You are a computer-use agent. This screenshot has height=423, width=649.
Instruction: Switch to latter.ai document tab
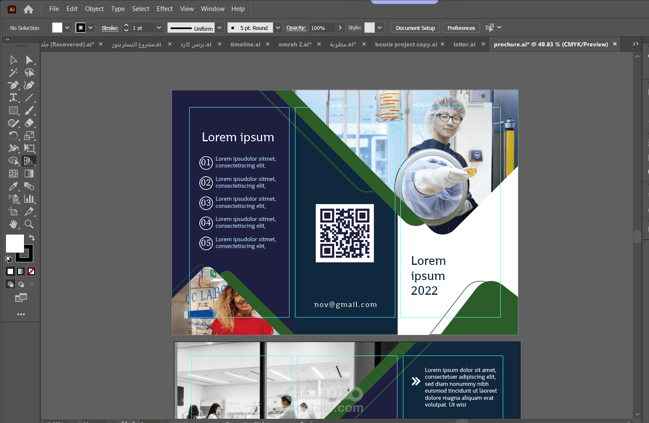point(464,44)
